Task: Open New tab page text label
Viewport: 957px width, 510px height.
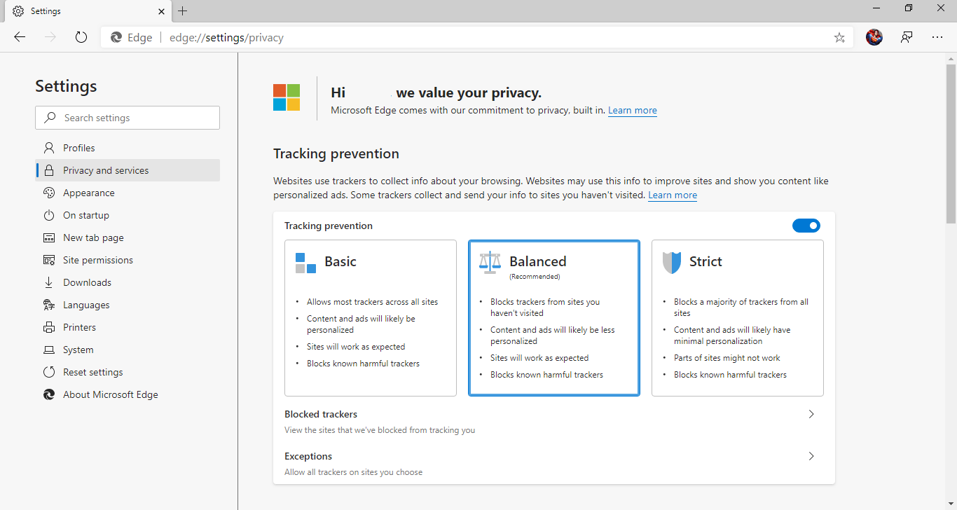Action: (93, 237)
